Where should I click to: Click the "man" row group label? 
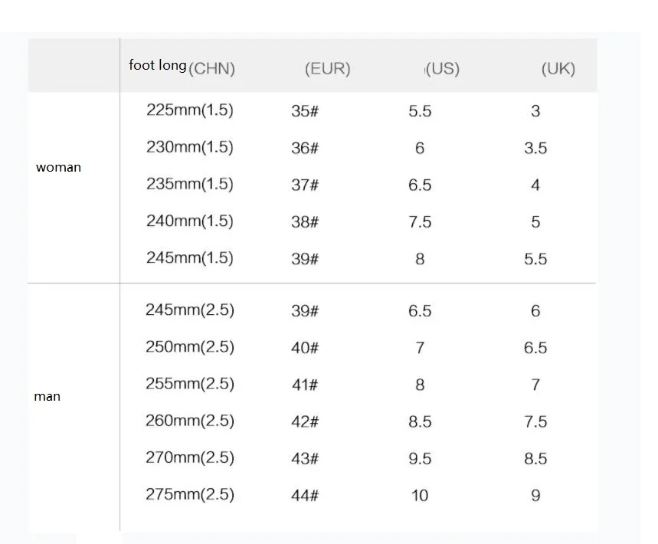pos(47,396)
